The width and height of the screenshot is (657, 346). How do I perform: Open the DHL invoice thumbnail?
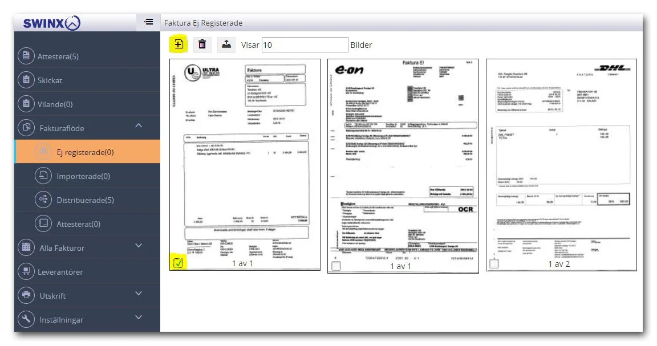pyautogui.click(x=561, y=165)
